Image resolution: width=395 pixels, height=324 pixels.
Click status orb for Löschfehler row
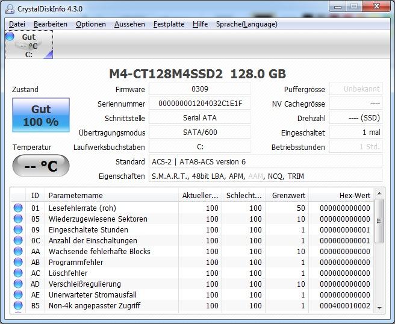(x=18, y=273)
